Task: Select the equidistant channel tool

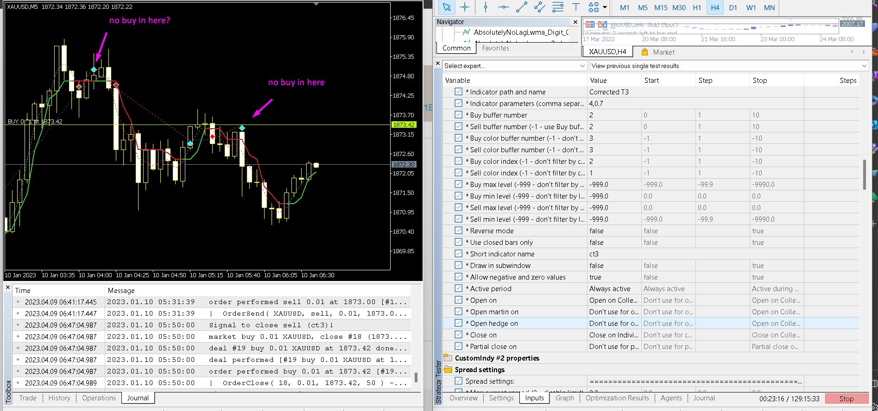Action: pos(540,7)
